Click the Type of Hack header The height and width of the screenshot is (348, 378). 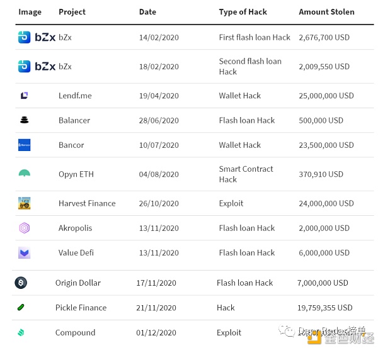[x=243, y=12]
